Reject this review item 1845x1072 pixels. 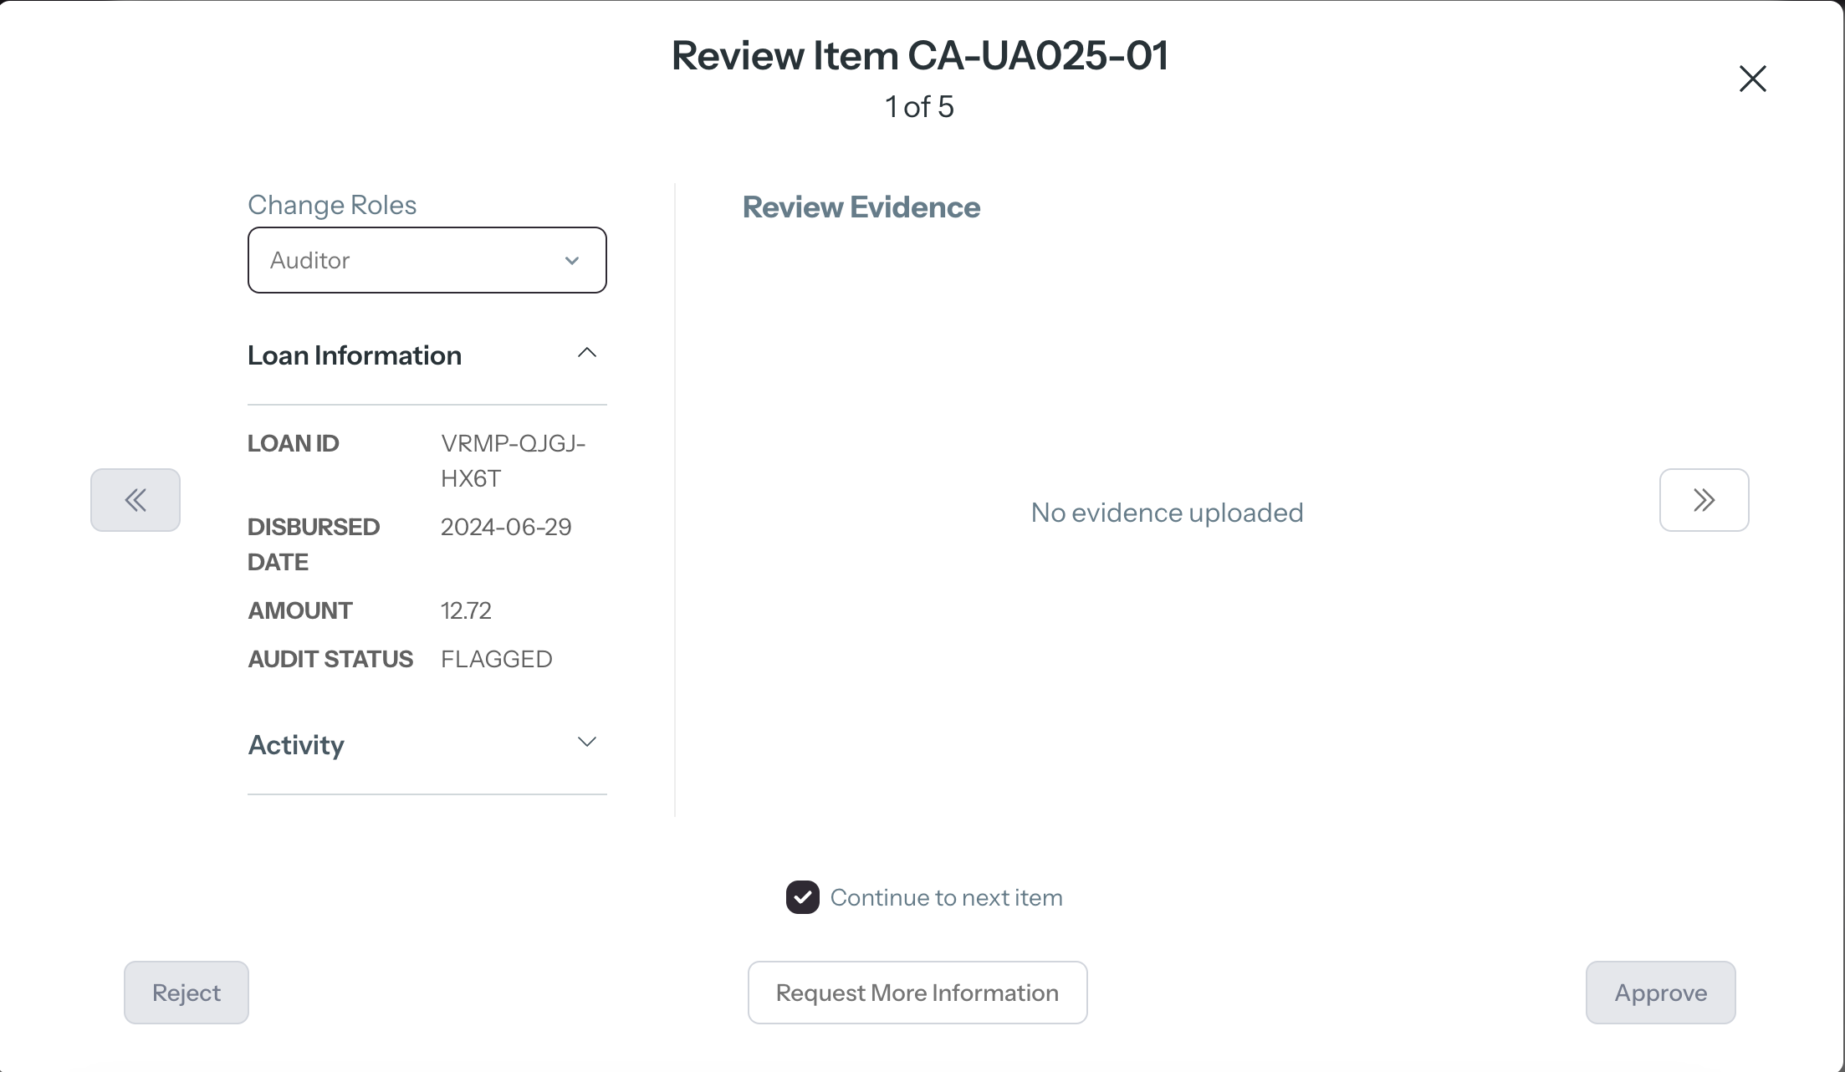point(187,993)
